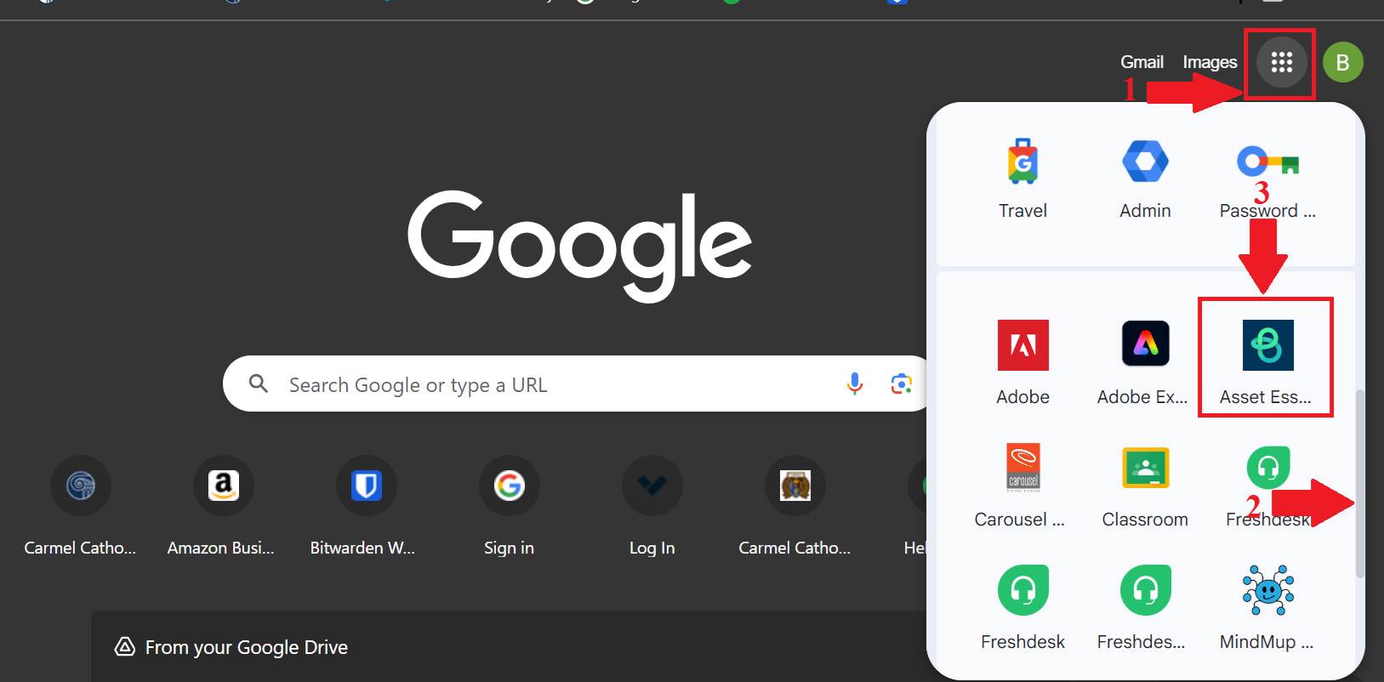Image resolution: width=1384 pixels, height=682 pixels.
Task: Start a voice search with the microphone
Action: [855, 384]
